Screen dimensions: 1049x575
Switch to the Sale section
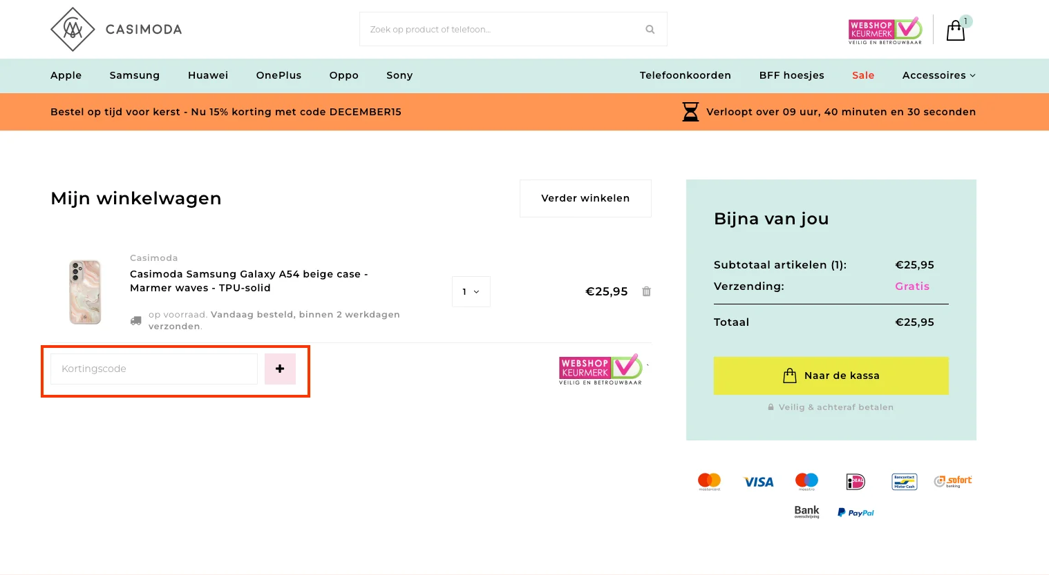coord(862,75)
